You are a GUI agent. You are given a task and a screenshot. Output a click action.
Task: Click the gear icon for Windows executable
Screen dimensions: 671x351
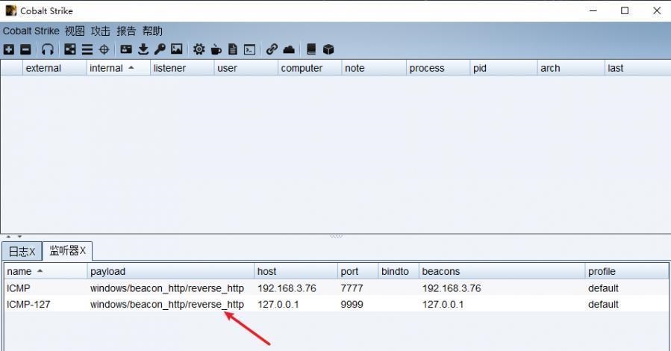[199, 49]
